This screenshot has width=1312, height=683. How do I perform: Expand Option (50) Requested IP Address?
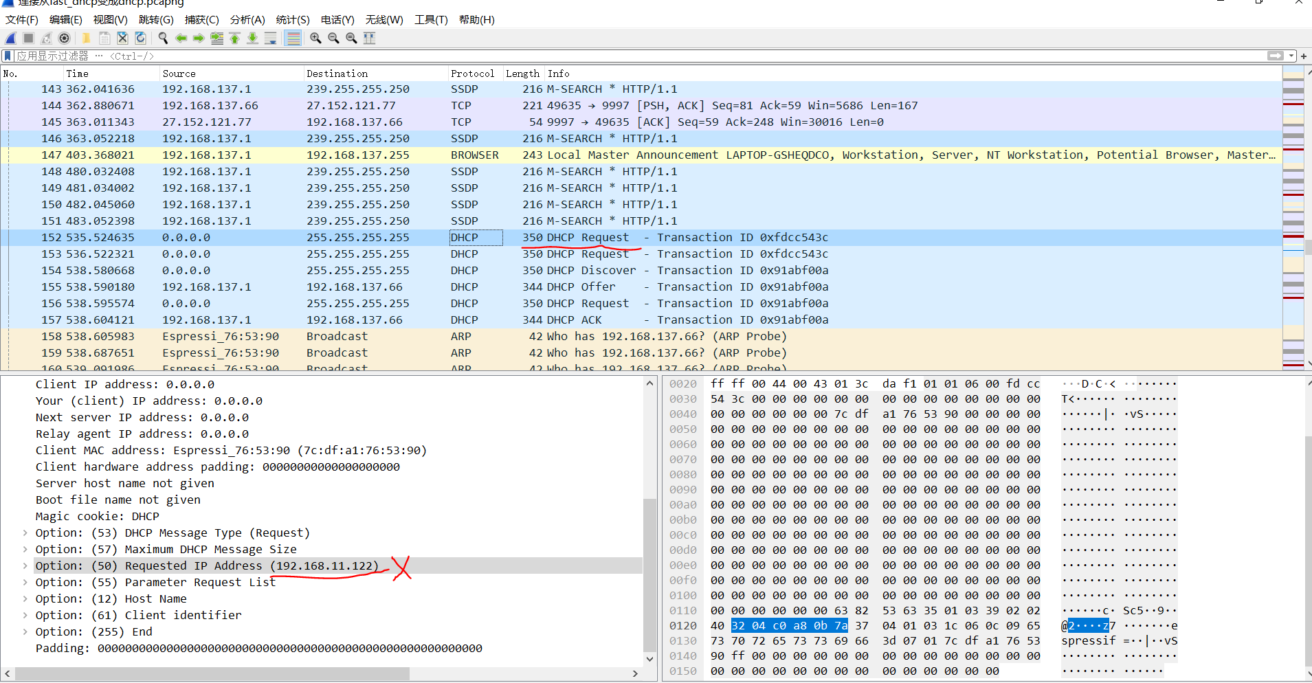(x=25, y=566)
